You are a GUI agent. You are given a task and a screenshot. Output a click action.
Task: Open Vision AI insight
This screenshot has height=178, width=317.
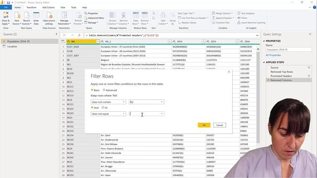click(x=242, y=18)
